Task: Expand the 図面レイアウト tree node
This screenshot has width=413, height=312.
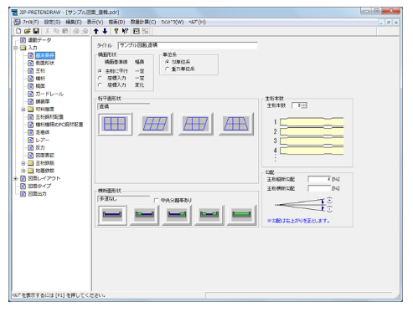Action: point(16,178)
